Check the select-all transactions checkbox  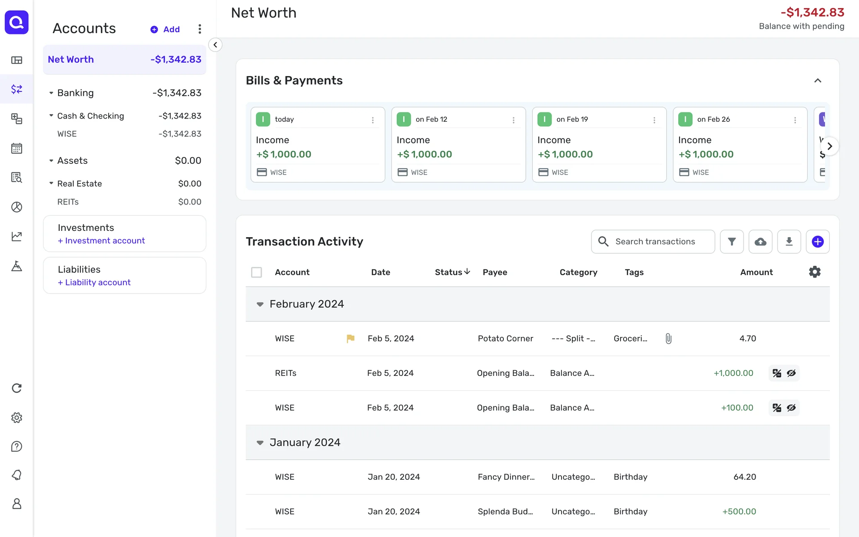click(x=256, y=272)
